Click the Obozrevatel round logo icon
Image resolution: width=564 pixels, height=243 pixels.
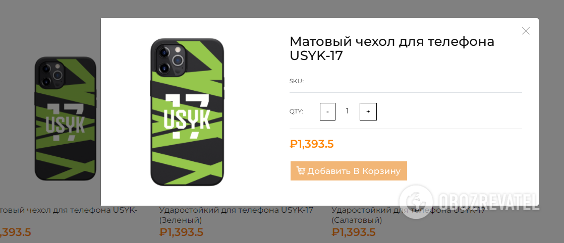click(416, 202)
